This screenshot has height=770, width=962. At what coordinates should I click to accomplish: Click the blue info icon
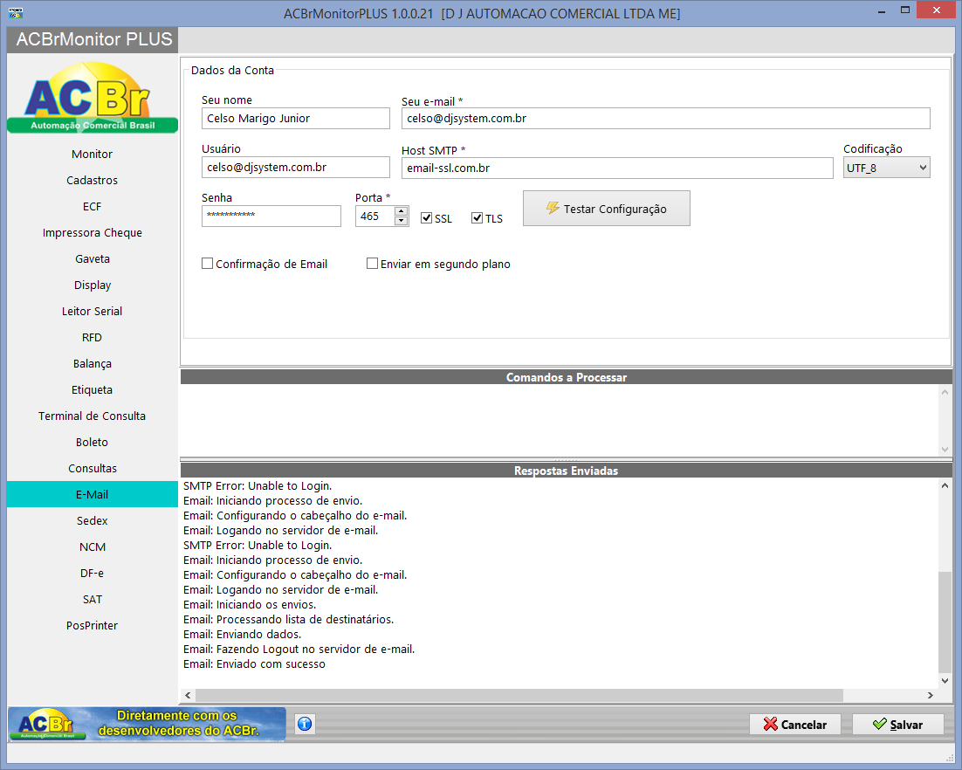click(305, 724)
